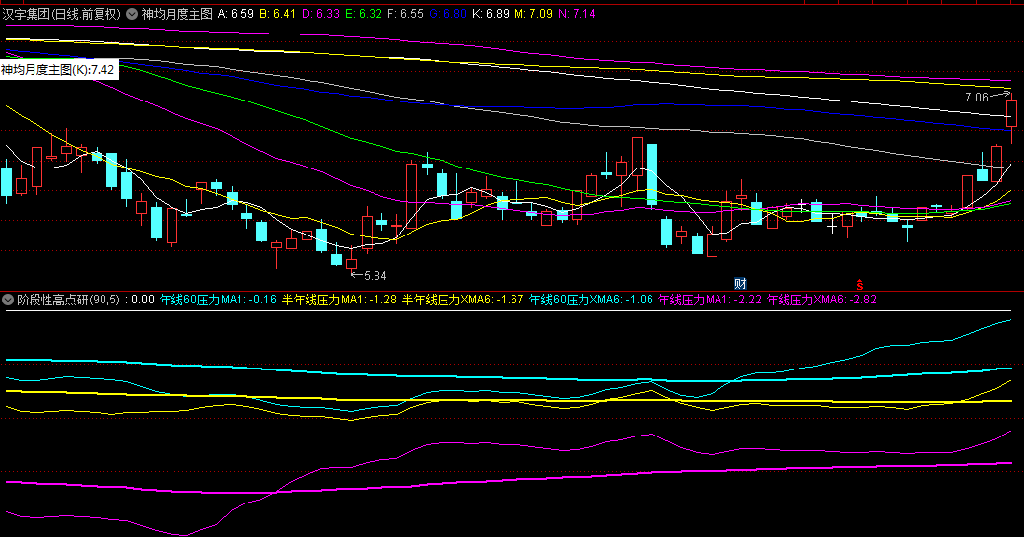Select 年线压力XMA6: -2.82 readout
The height and width of the screenshot is (537, 1024).
coord(822,300)
